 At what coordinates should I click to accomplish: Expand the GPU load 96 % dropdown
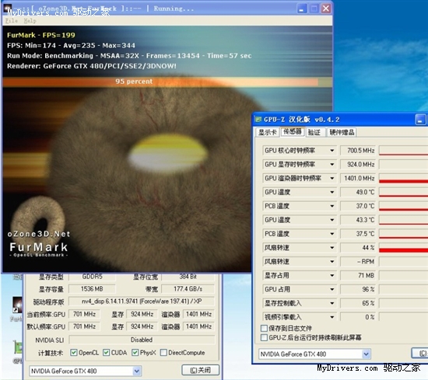332,290
